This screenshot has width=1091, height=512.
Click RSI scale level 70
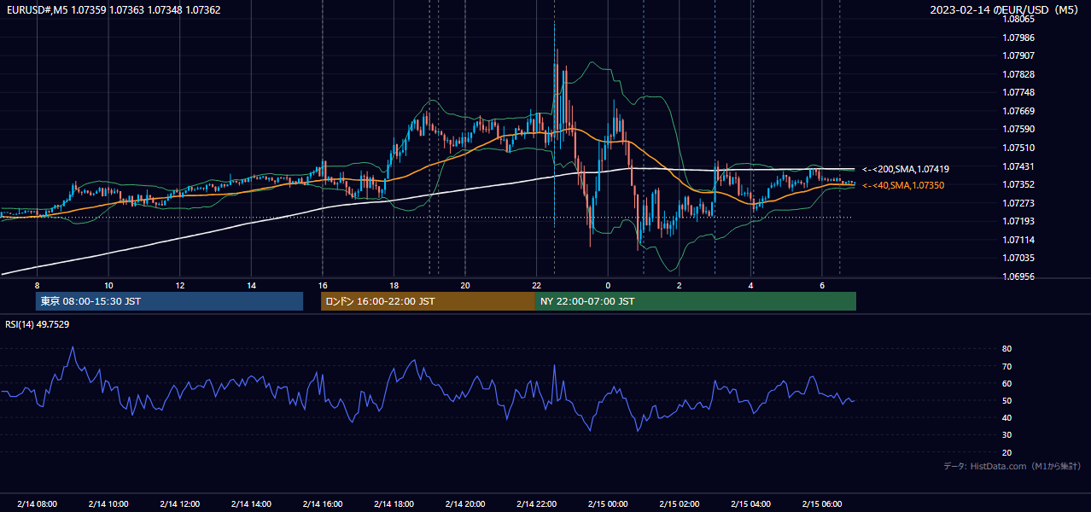point(1007,366)
